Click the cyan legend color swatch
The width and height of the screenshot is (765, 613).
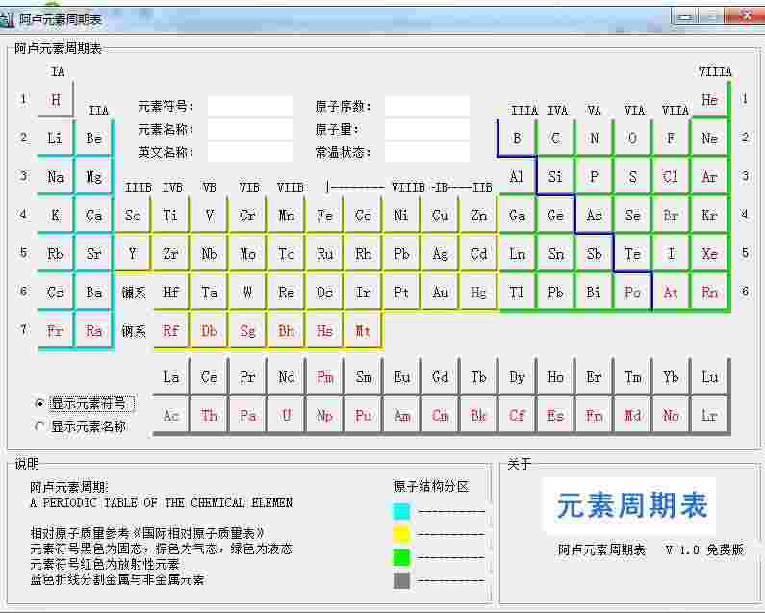point(401,511)
